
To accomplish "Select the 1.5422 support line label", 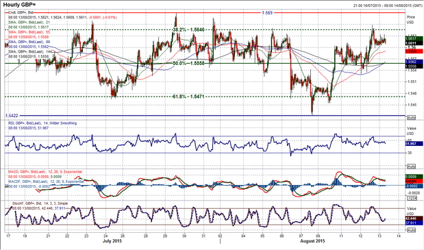I will 12,116.
